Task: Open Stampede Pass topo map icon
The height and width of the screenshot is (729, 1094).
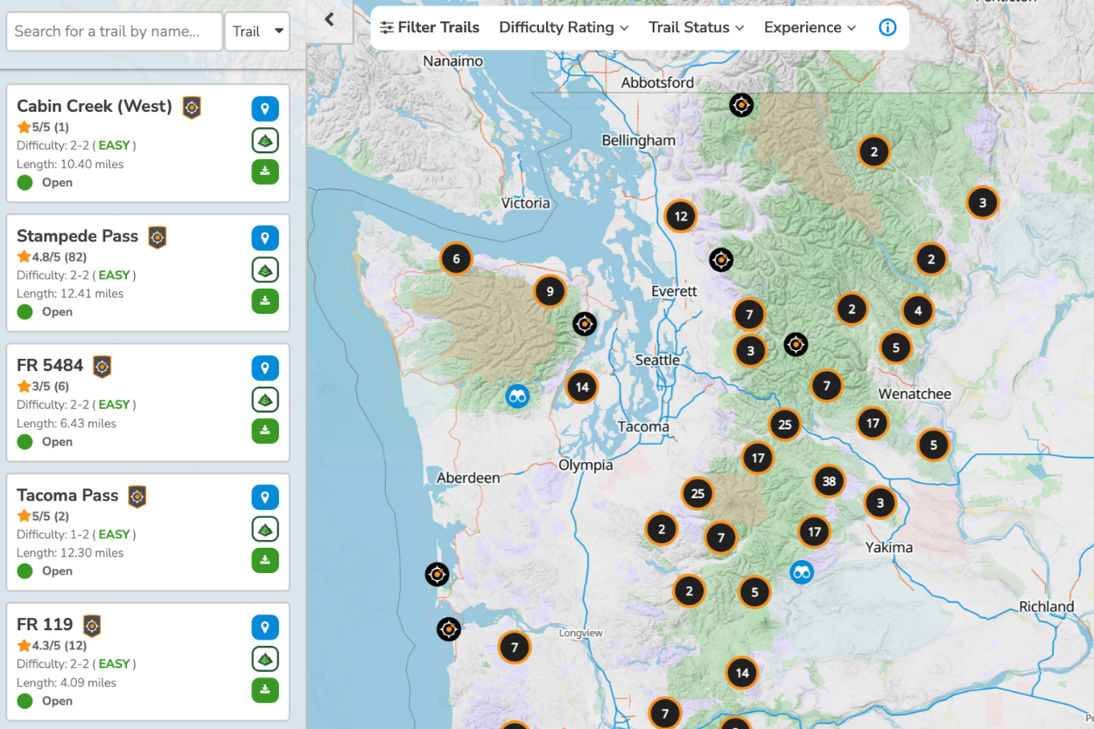Action: [265, 270]
